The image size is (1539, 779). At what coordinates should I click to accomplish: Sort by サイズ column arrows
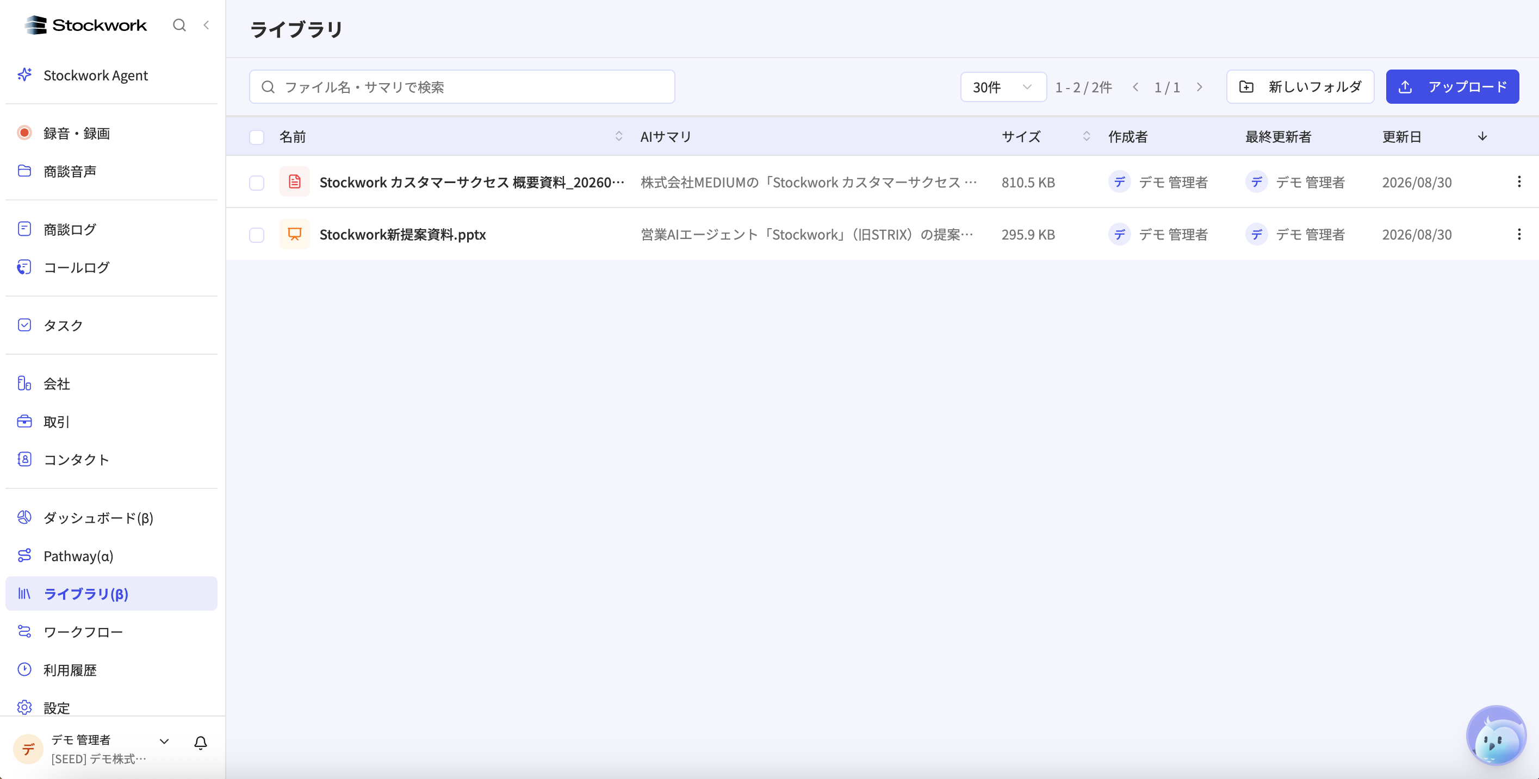[x=1087, y=137]
